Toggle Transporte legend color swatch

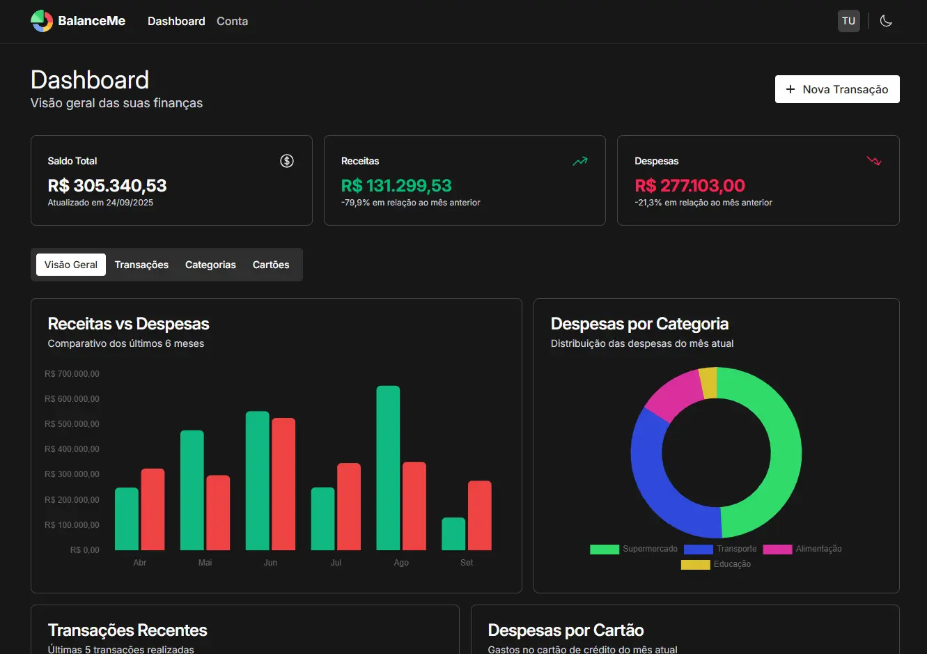698,549
